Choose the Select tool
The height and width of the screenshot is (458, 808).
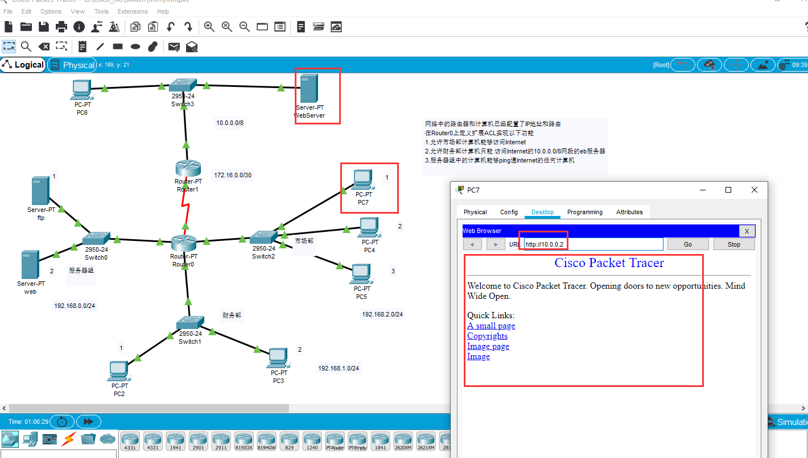(9, 47)
